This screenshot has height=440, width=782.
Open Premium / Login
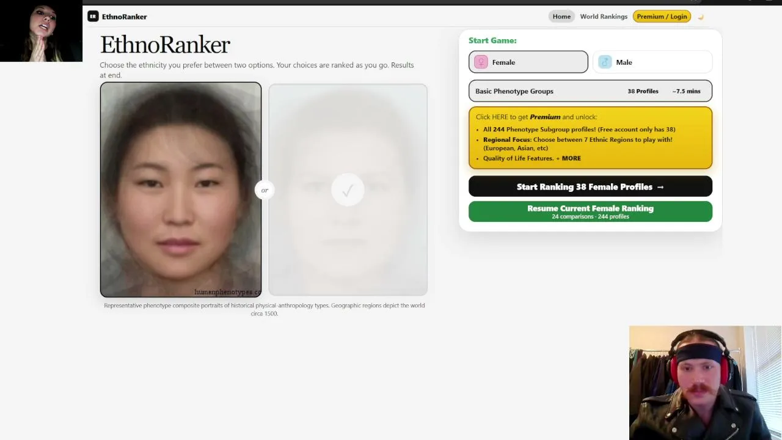[x=662, y=16]
